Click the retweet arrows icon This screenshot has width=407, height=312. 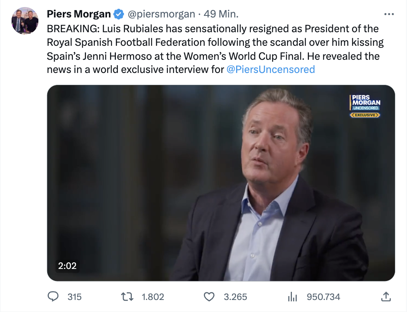128,297
